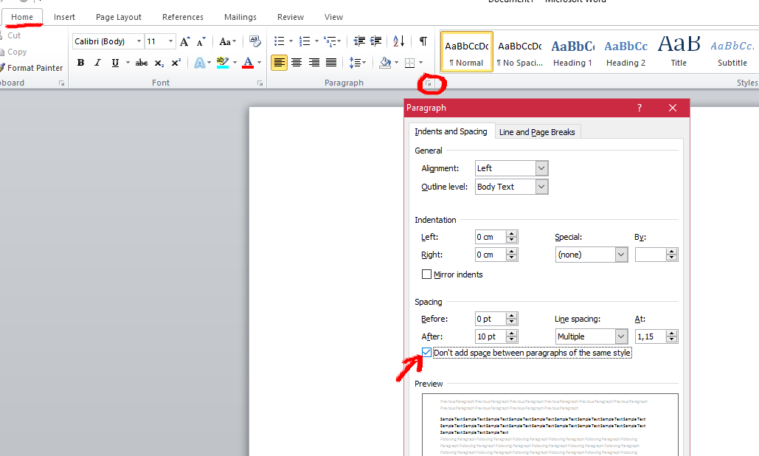Apply Normal style
This screenshot has height=456, width=759.
coord(467,52)
